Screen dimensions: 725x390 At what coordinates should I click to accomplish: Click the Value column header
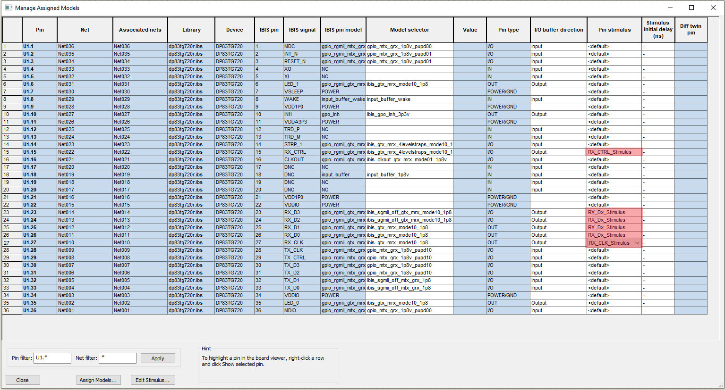point(470,30)
